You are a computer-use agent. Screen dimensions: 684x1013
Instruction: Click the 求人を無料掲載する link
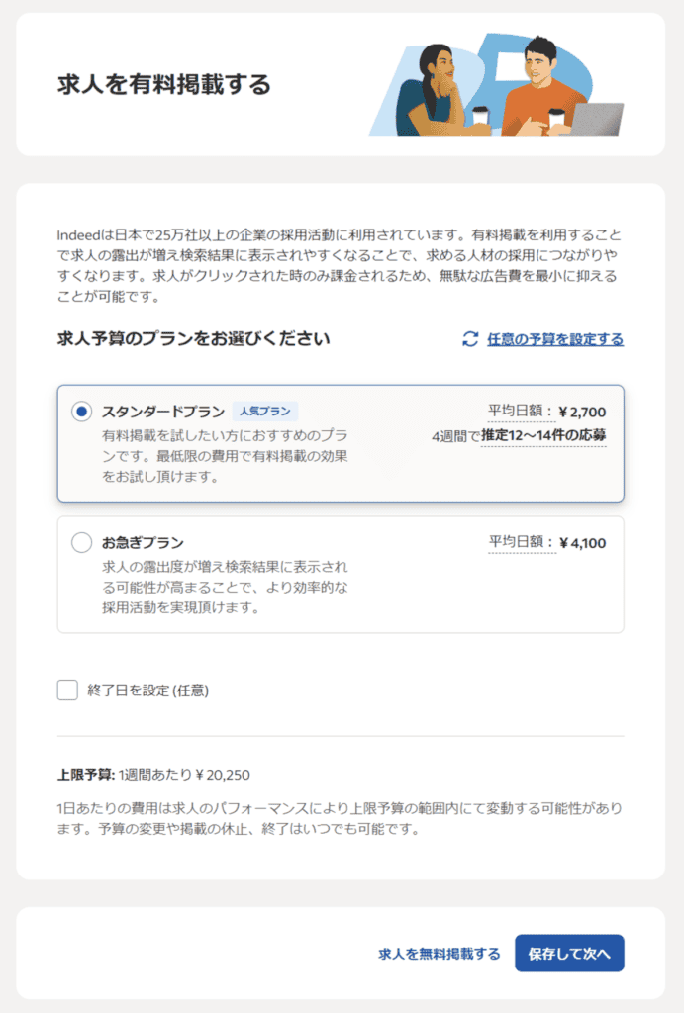pos(439,954)
